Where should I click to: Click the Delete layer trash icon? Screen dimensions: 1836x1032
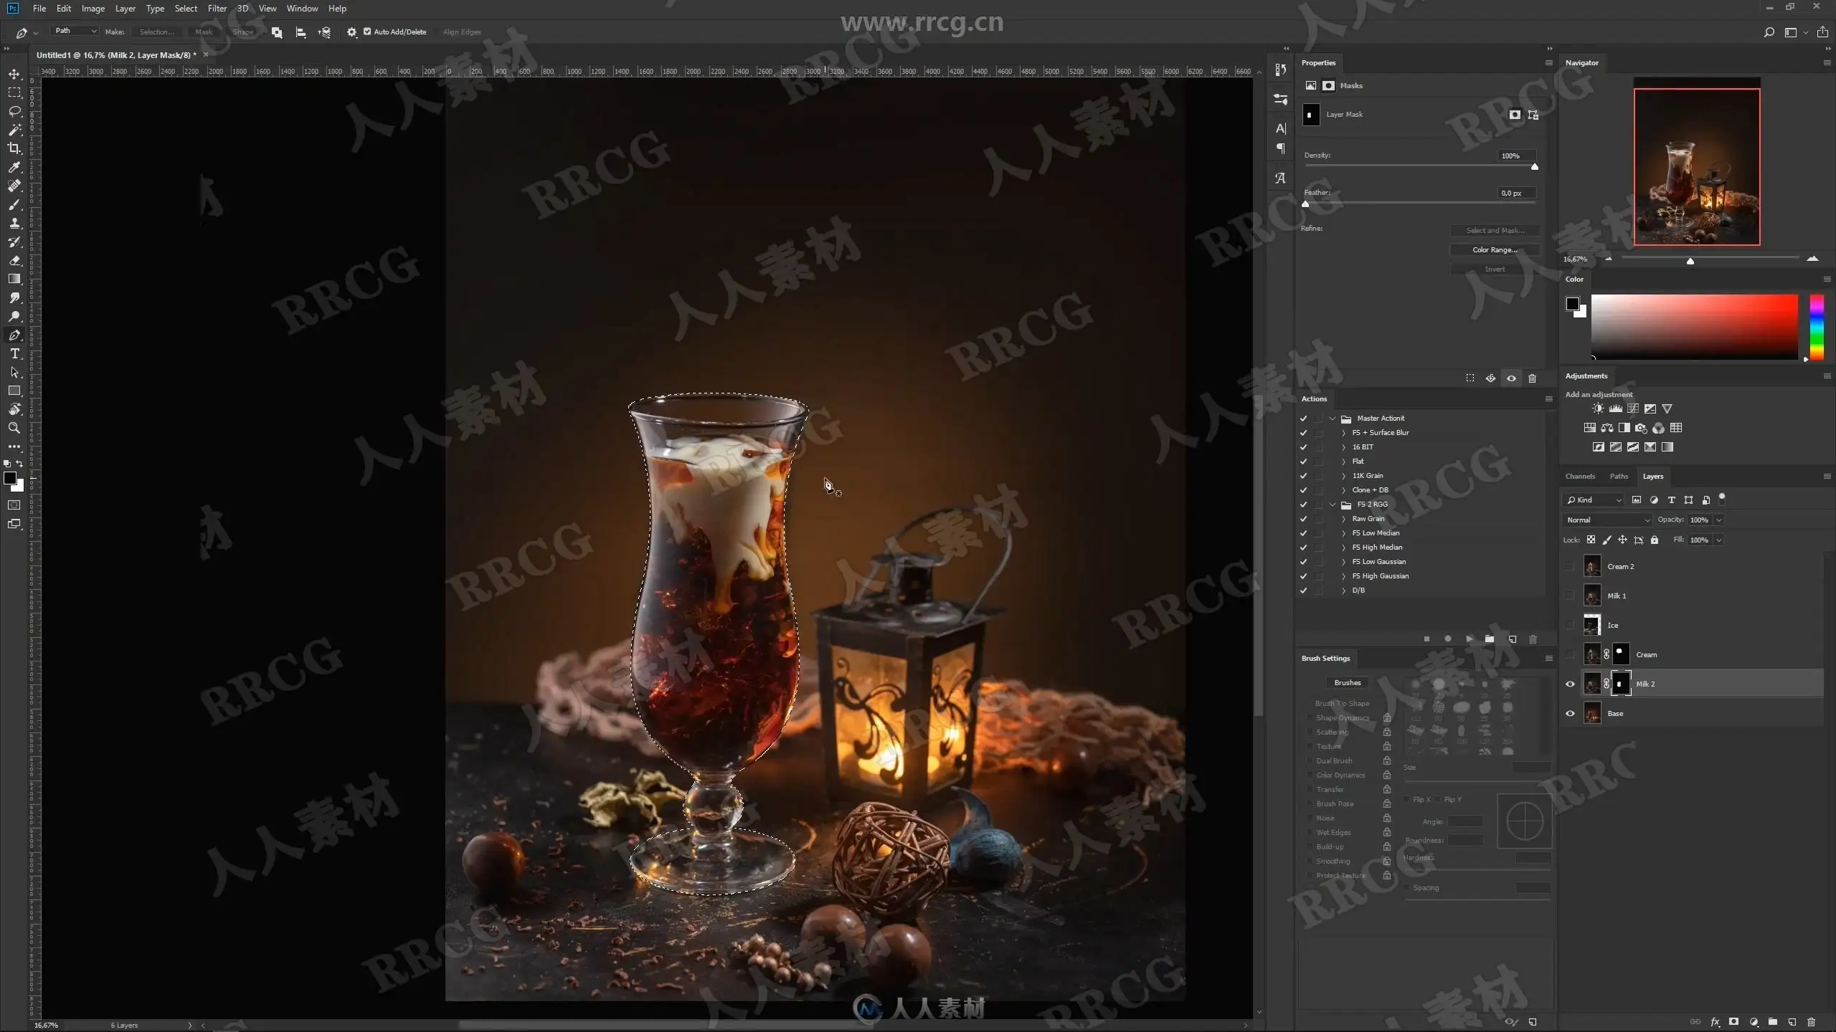(1811, 1022)
